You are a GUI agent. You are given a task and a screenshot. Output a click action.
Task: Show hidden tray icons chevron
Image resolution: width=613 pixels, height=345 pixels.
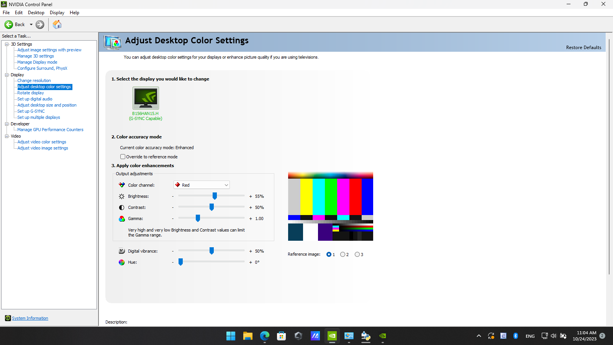click(479, 336)
